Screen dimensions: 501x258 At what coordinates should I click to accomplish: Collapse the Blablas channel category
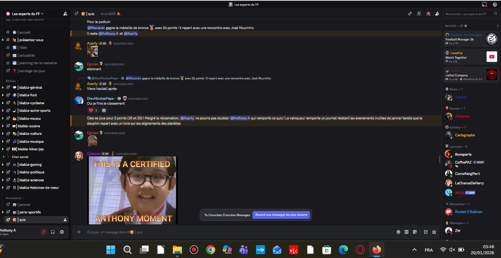(12, 80)
